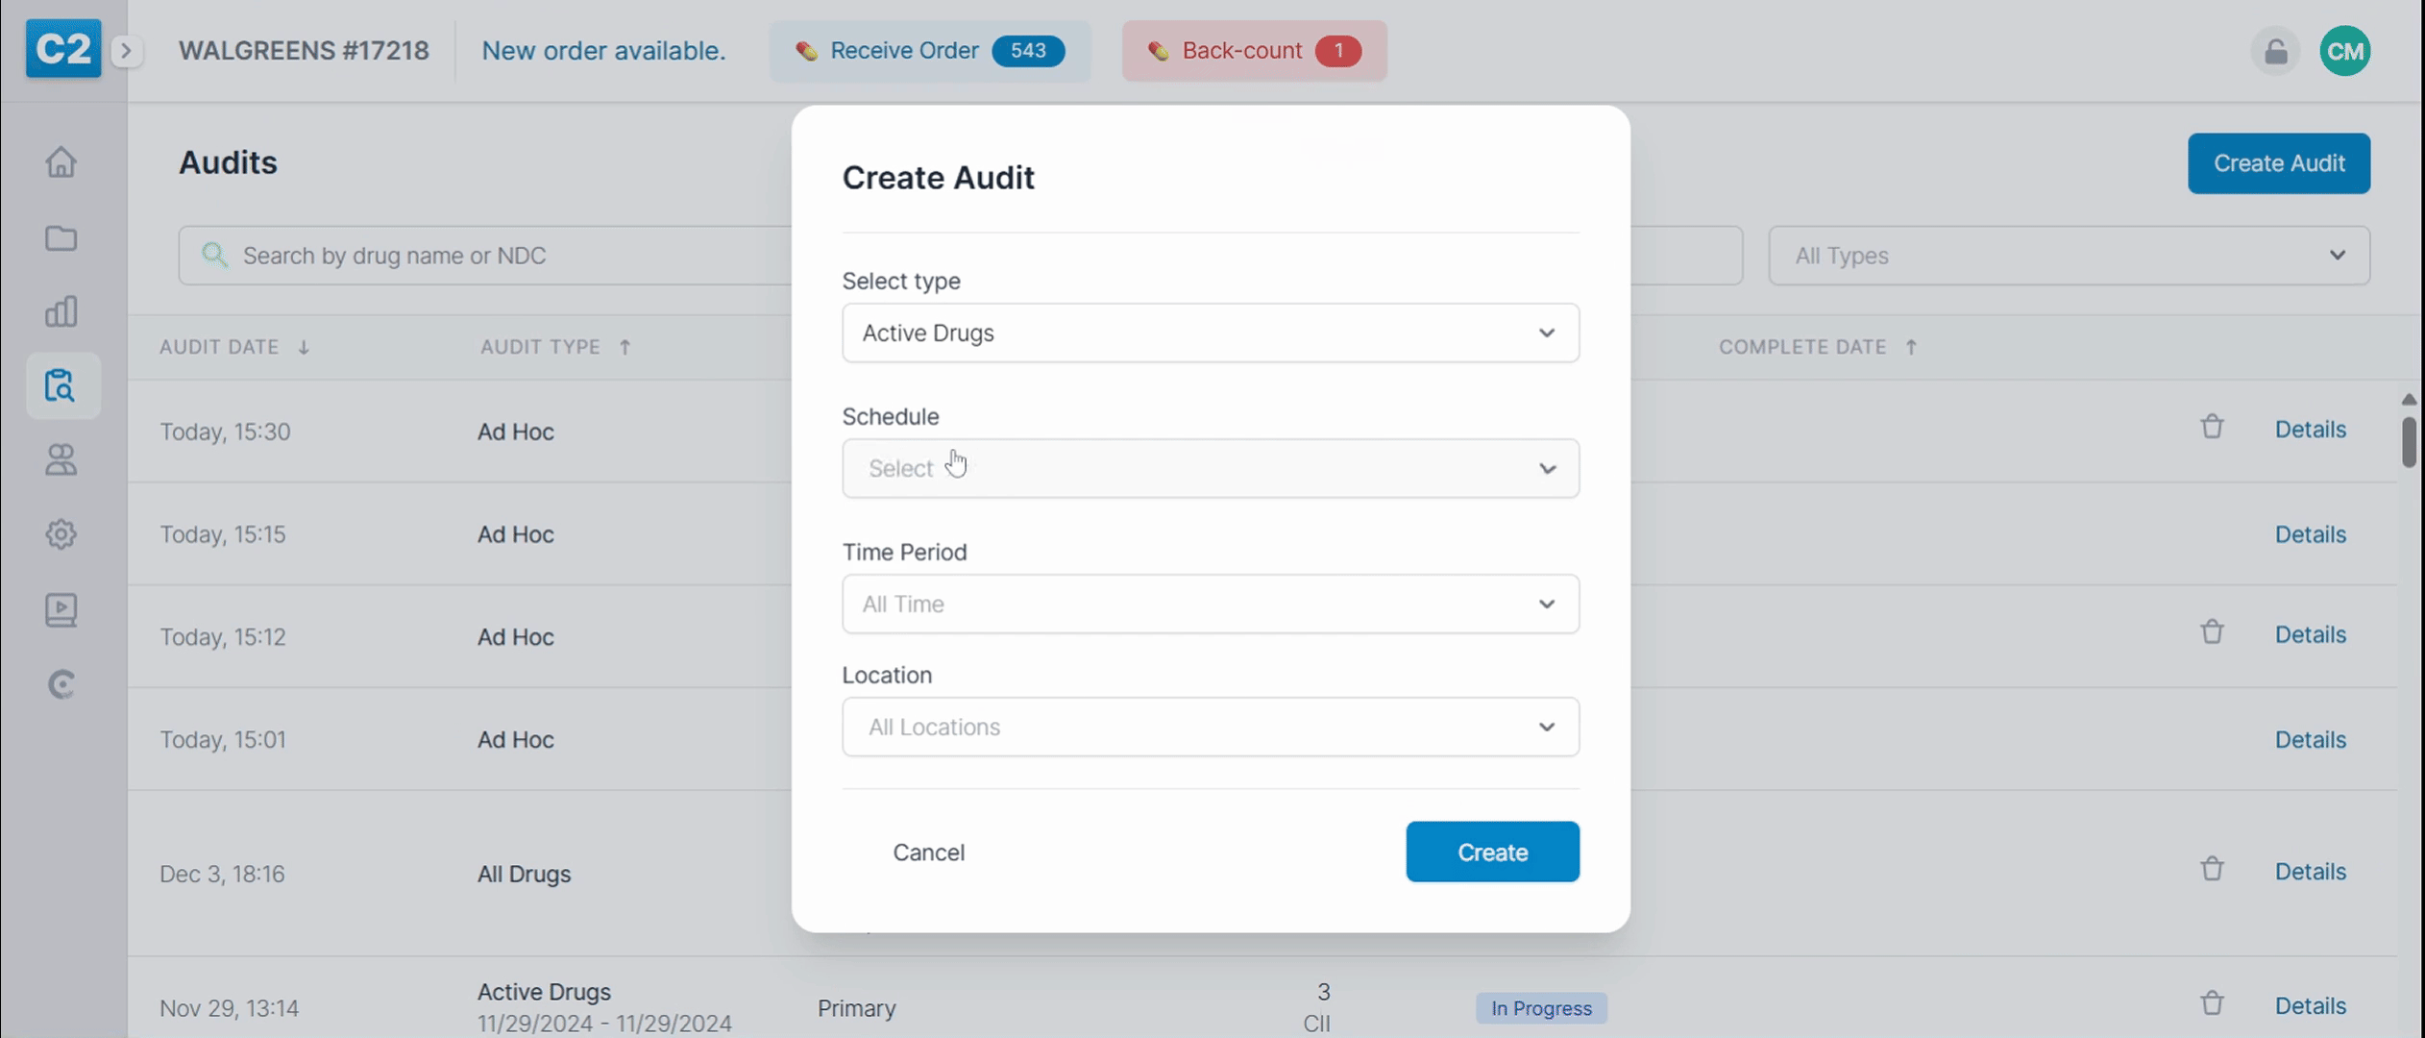Open the All Types filter dropdown
This screenshot has width=2425, height=1038.
point(2069,256)
